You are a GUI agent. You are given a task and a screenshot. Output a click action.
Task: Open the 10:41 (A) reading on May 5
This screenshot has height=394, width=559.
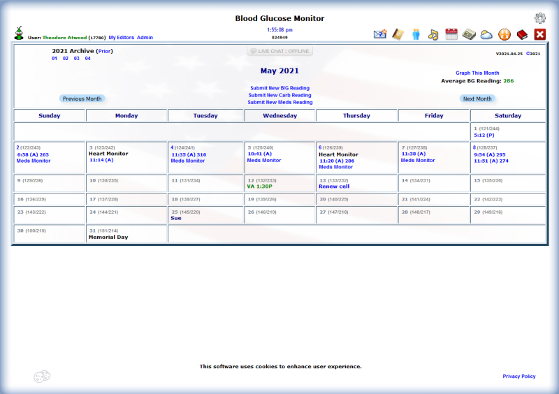259,154
